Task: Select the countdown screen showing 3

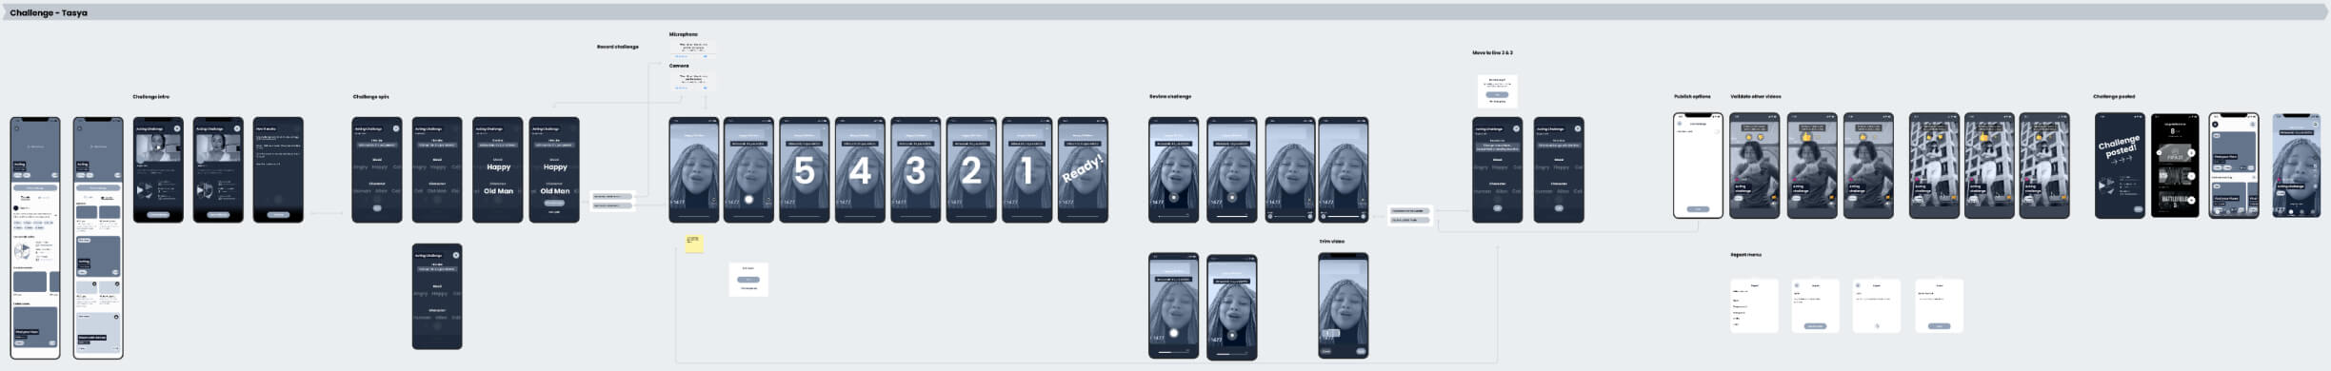Action: coord(915,170)
